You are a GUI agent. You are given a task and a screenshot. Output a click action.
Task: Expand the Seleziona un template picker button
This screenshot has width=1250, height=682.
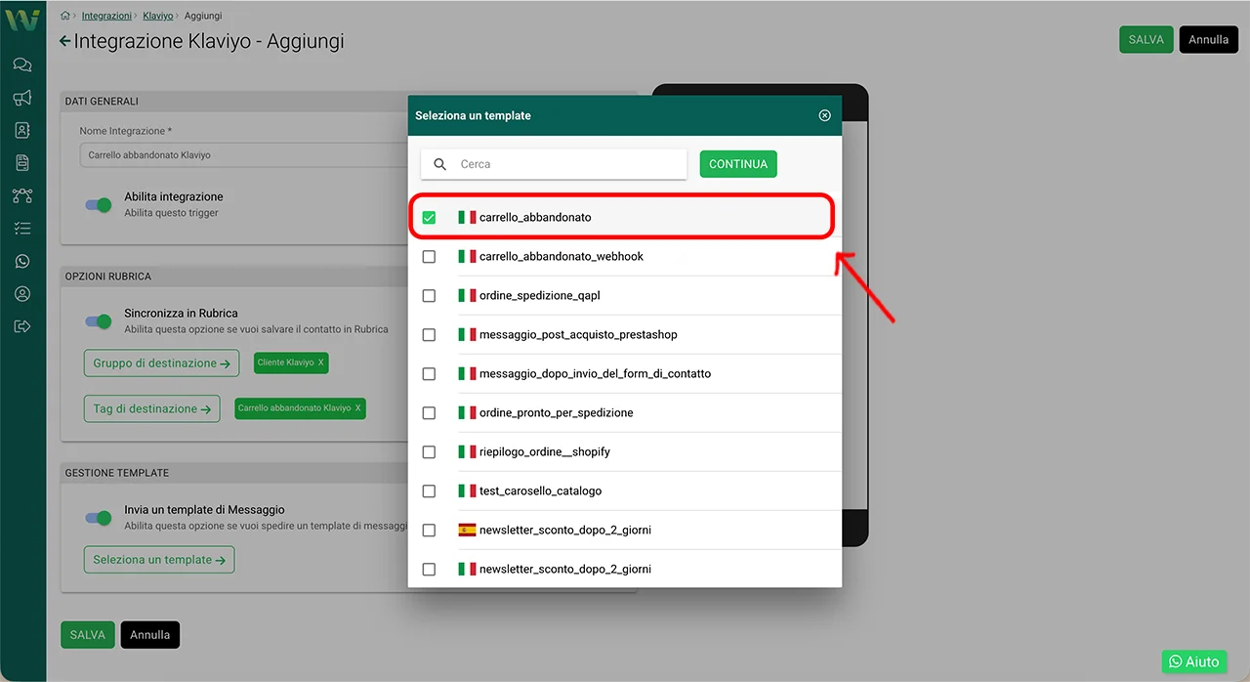pos(159,560)
